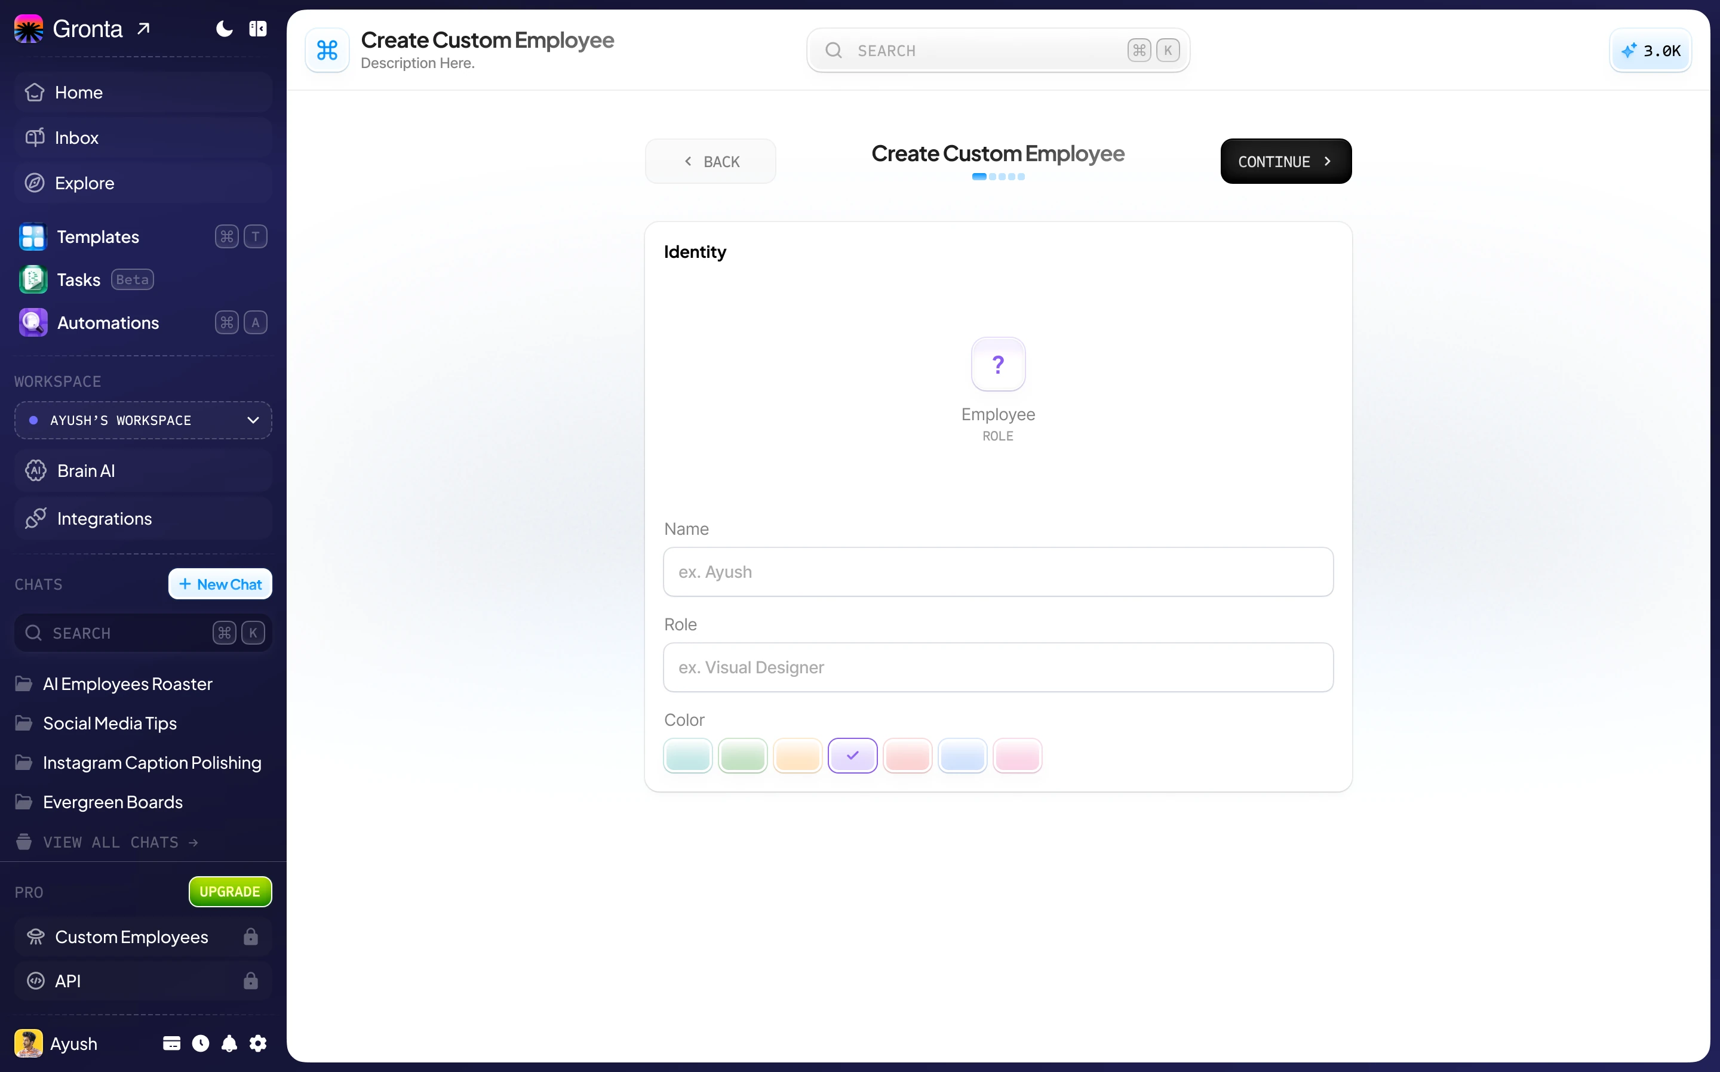Open Gronta external link arrow

[x=144, y=29]
